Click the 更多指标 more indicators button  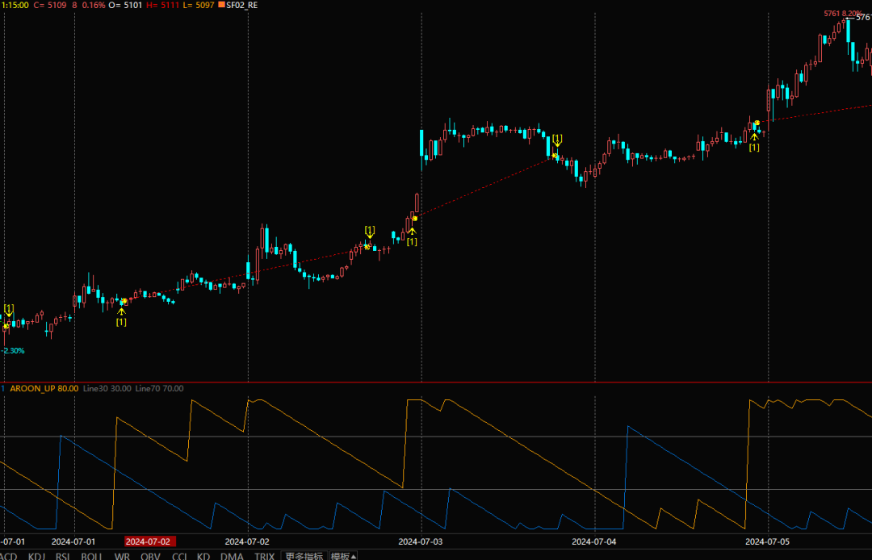point(304,556)
